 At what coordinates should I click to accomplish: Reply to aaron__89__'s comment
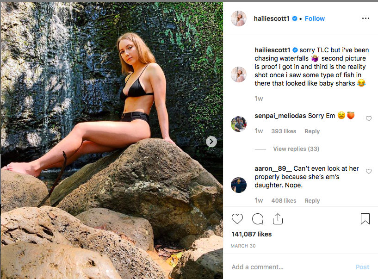pos(312,201)
